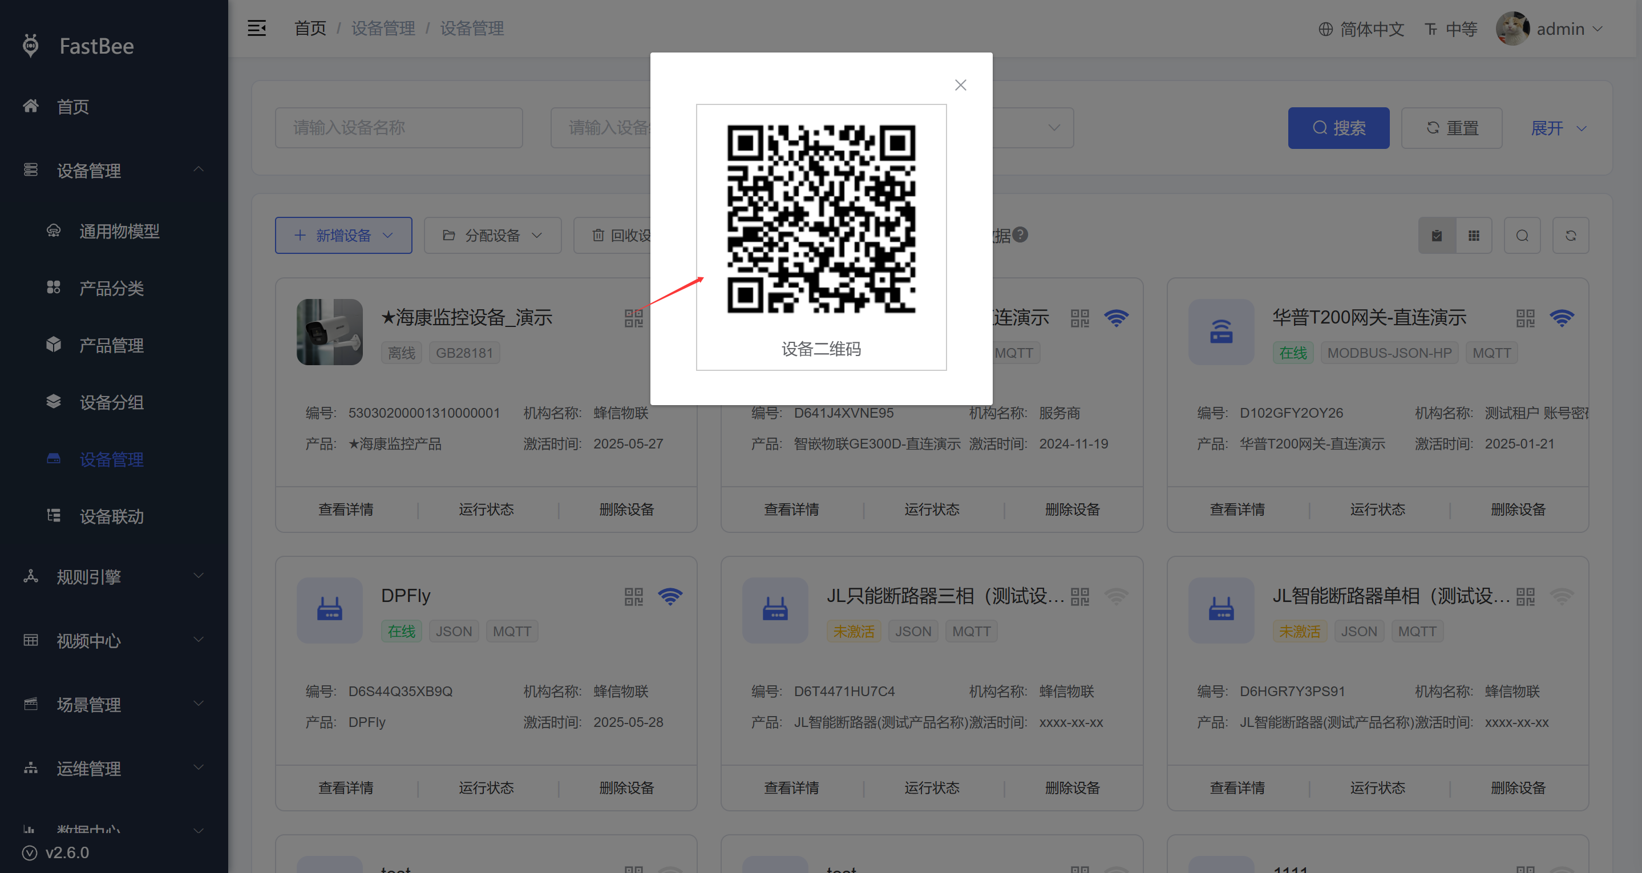The height and width of the screenshot is (873, 1642).
Task: Click wifi status icon on JL只能断路器三相
Action: (1116, 596)
